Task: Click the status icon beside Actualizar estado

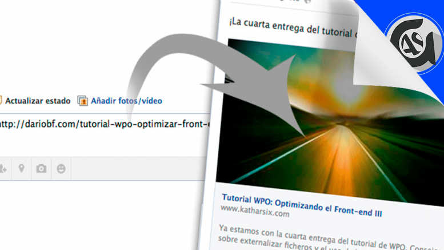Action: point(1,101)
